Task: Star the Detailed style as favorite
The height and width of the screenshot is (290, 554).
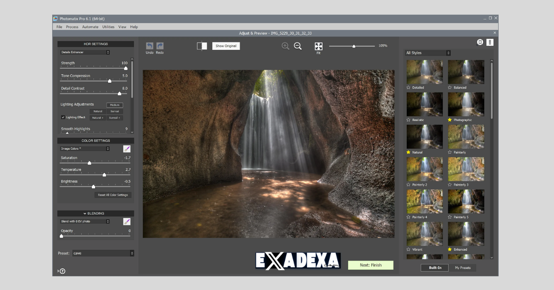Action: pyautogui.click(x=409, y=87)
